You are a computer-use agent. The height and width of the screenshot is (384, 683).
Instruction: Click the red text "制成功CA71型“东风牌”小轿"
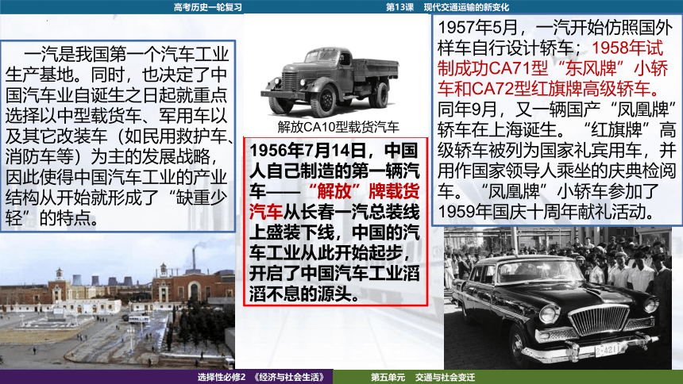click(553, 68)
